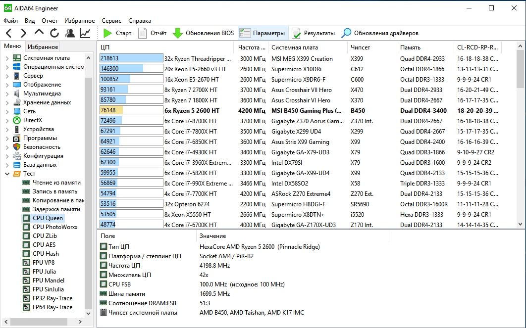Select the FPU Julia test icon
The width and height of the screenshot is (526, 328).
click(26, 272)
